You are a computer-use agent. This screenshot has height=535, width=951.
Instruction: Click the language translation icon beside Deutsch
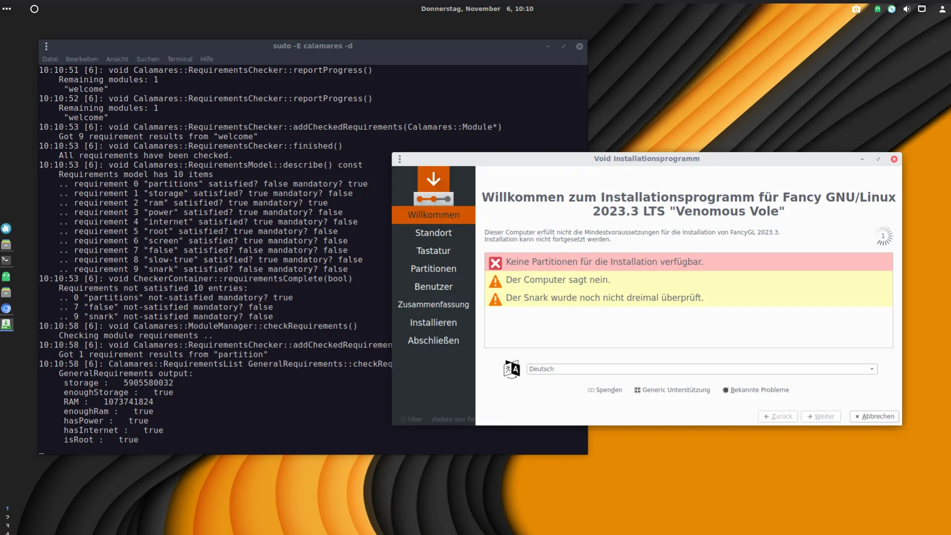(x=511, y=369)
